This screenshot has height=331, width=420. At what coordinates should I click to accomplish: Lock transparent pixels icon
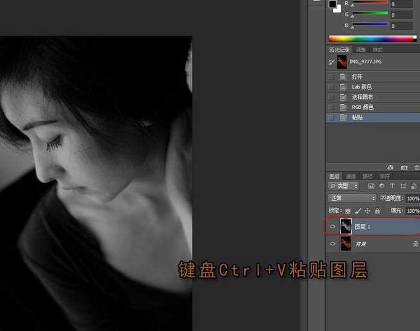point(348,211)
